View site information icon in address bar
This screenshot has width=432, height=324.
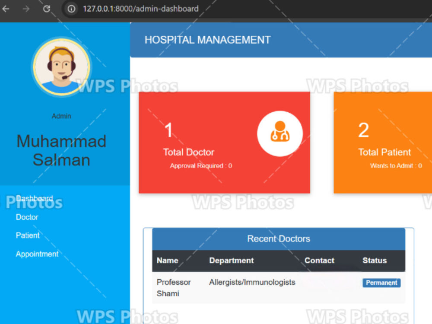pyautogui.click(x=71, y=9)
